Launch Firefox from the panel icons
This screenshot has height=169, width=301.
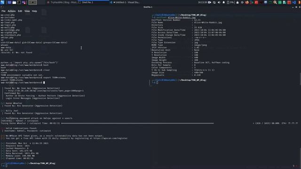click(x=247, y=2)
